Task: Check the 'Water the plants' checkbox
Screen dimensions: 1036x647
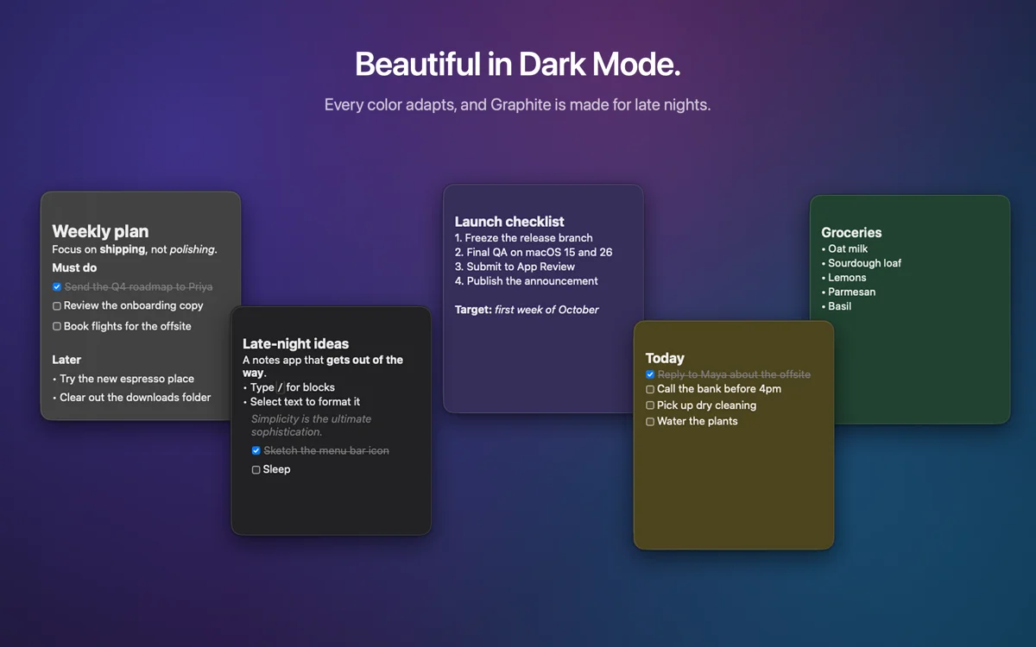Action: (x=650, y=422)
